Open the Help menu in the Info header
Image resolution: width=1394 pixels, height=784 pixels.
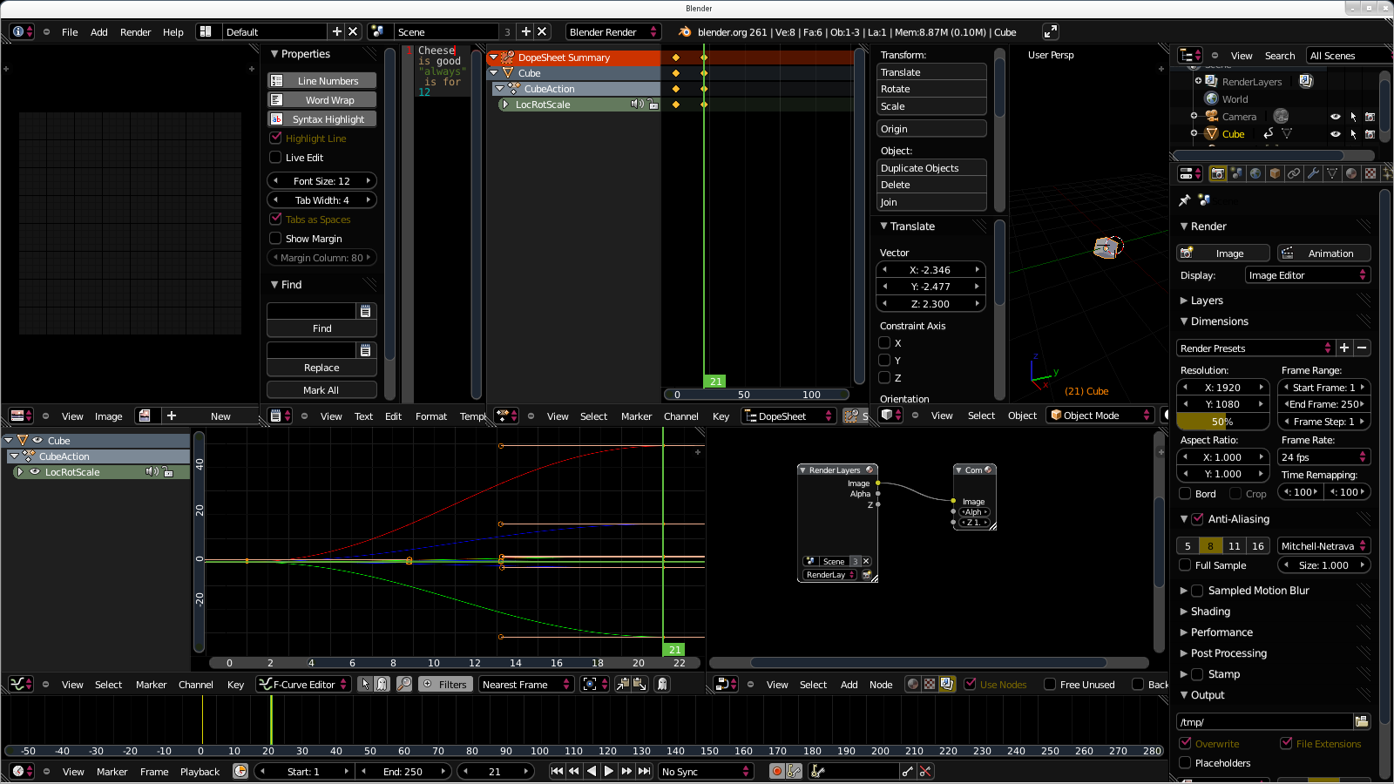click(173, 32)
